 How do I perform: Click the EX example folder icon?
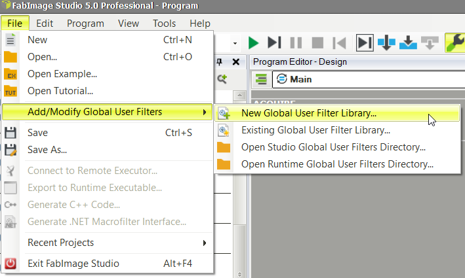tap(10, 74)
